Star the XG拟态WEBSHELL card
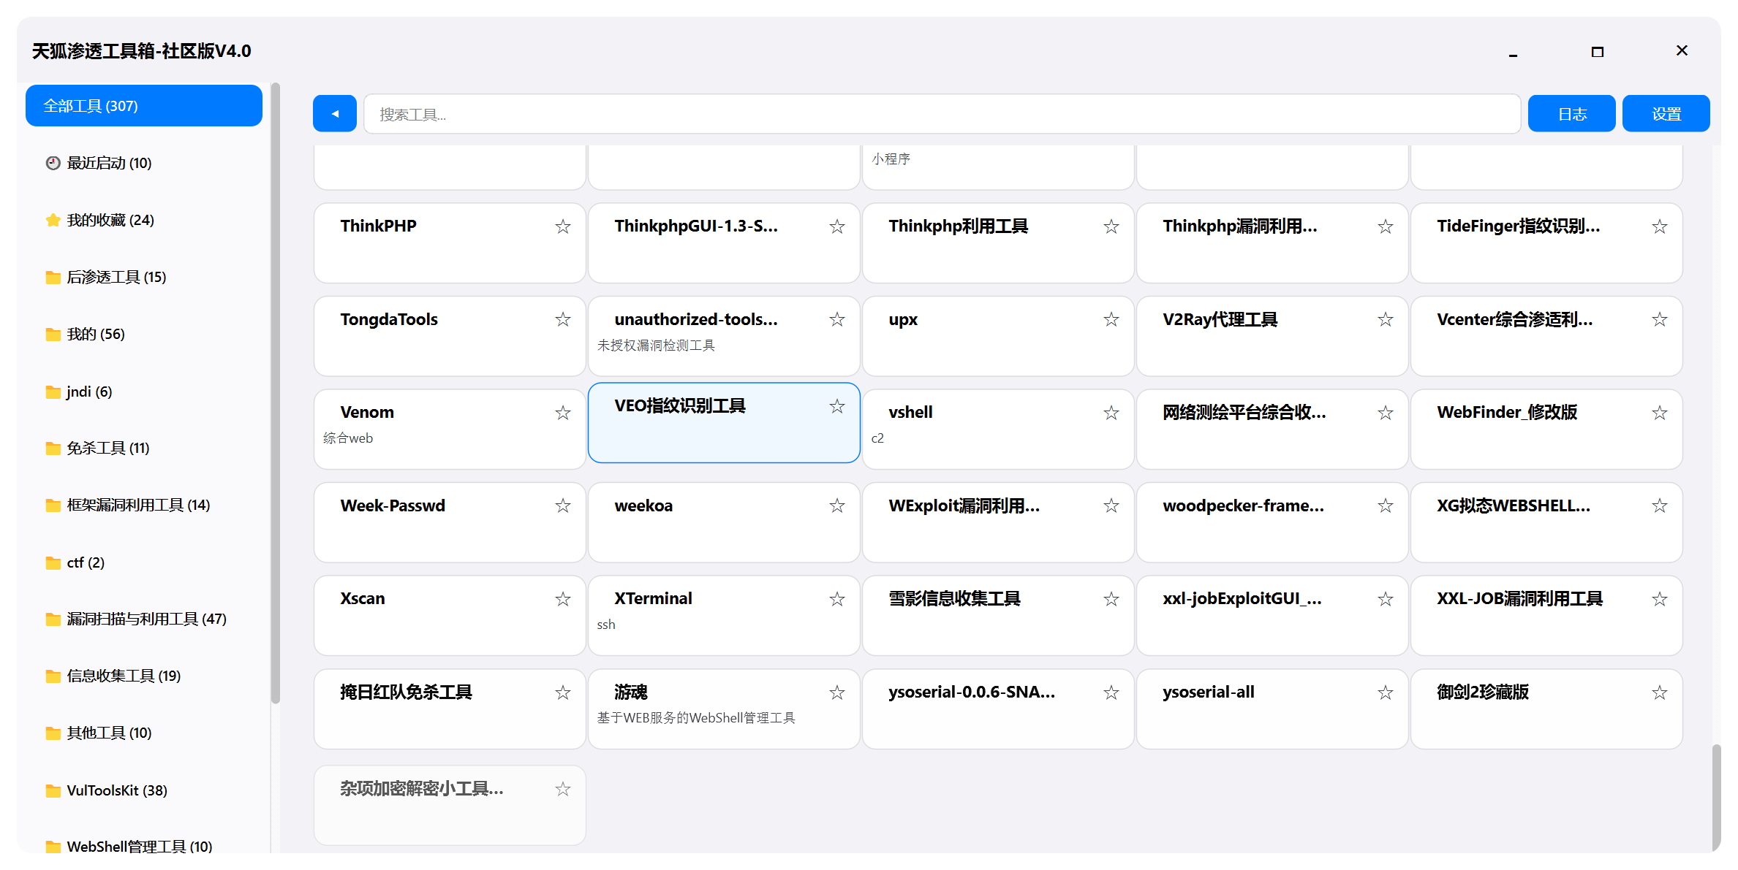This screenshot has width=1738, height=870. (1659, 505)
